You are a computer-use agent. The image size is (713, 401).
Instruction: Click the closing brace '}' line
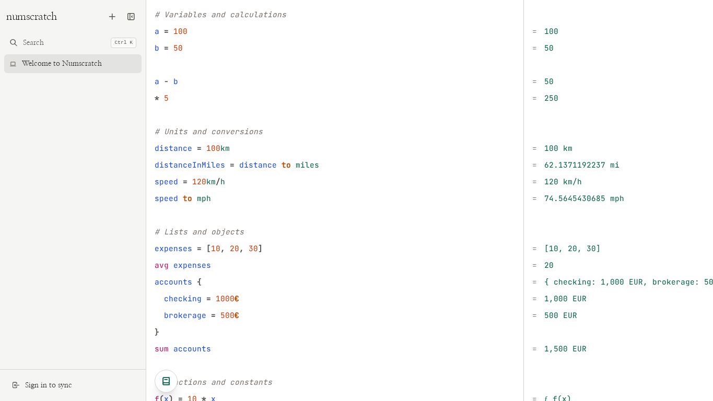tap(157, 332)
